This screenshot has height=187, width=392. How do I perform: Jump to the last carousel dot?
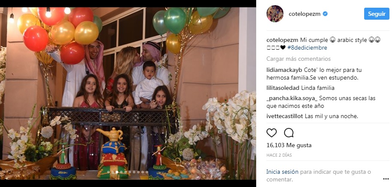click(x=147, y=172)
